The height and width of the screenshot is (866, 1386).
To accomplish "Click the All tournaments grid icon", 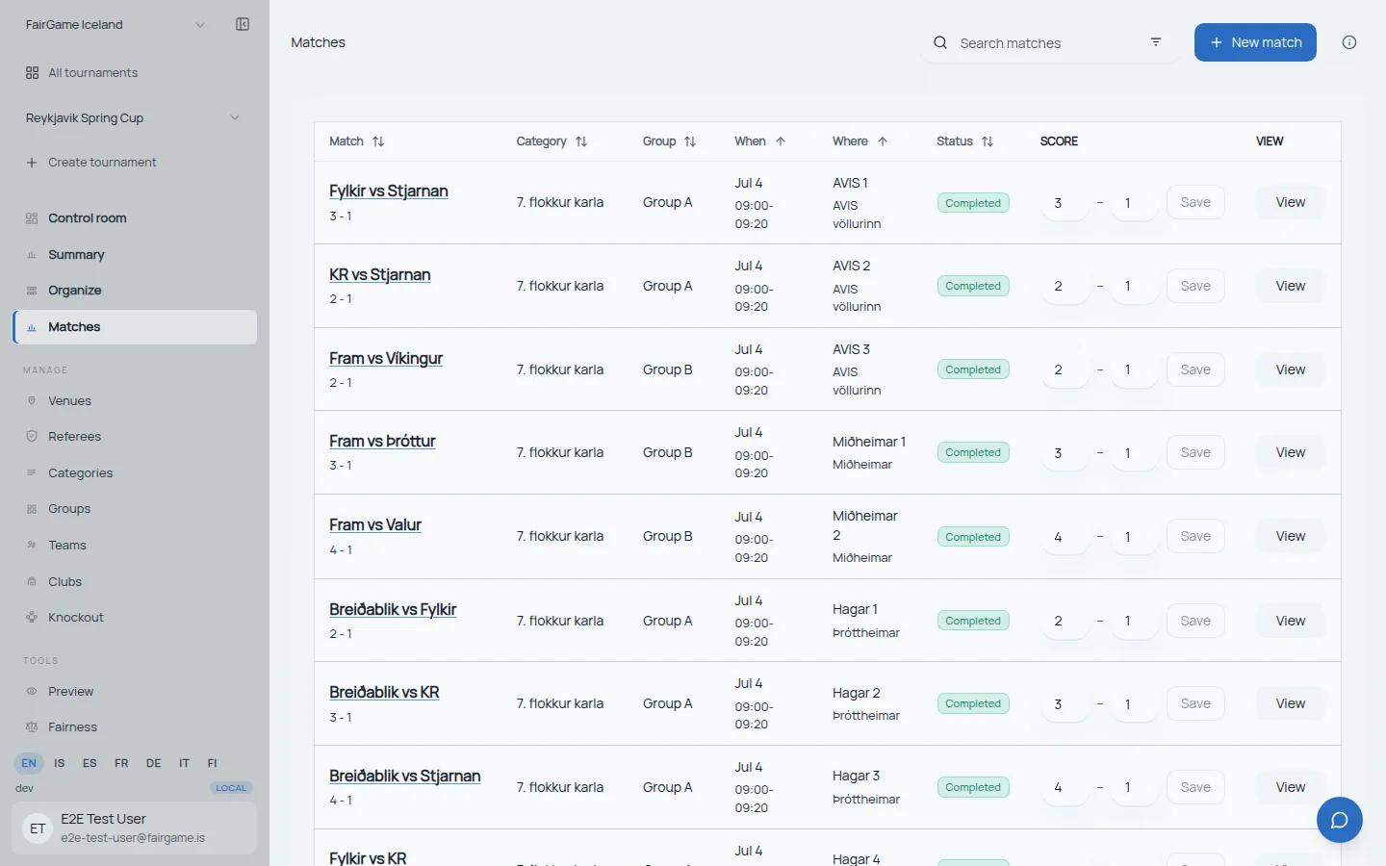I will pos(32,73).
